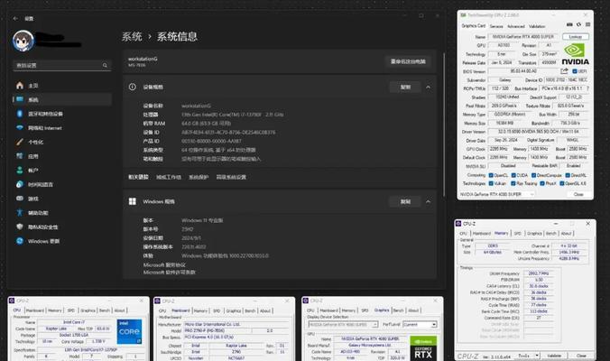The image size is (610, 361).
Task: Click 复制 copy button for 设备规格
Action: point(405,88)
